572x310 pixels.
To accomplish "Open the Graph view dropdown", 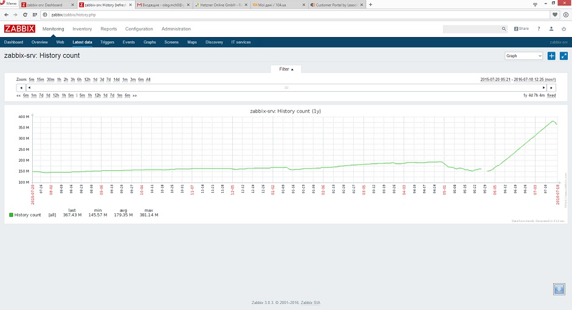I will tap(523, 56).
